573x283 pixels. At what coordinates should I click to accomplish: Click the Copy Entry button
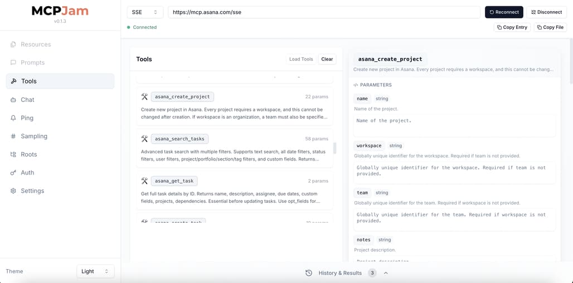tap(512, 27)
